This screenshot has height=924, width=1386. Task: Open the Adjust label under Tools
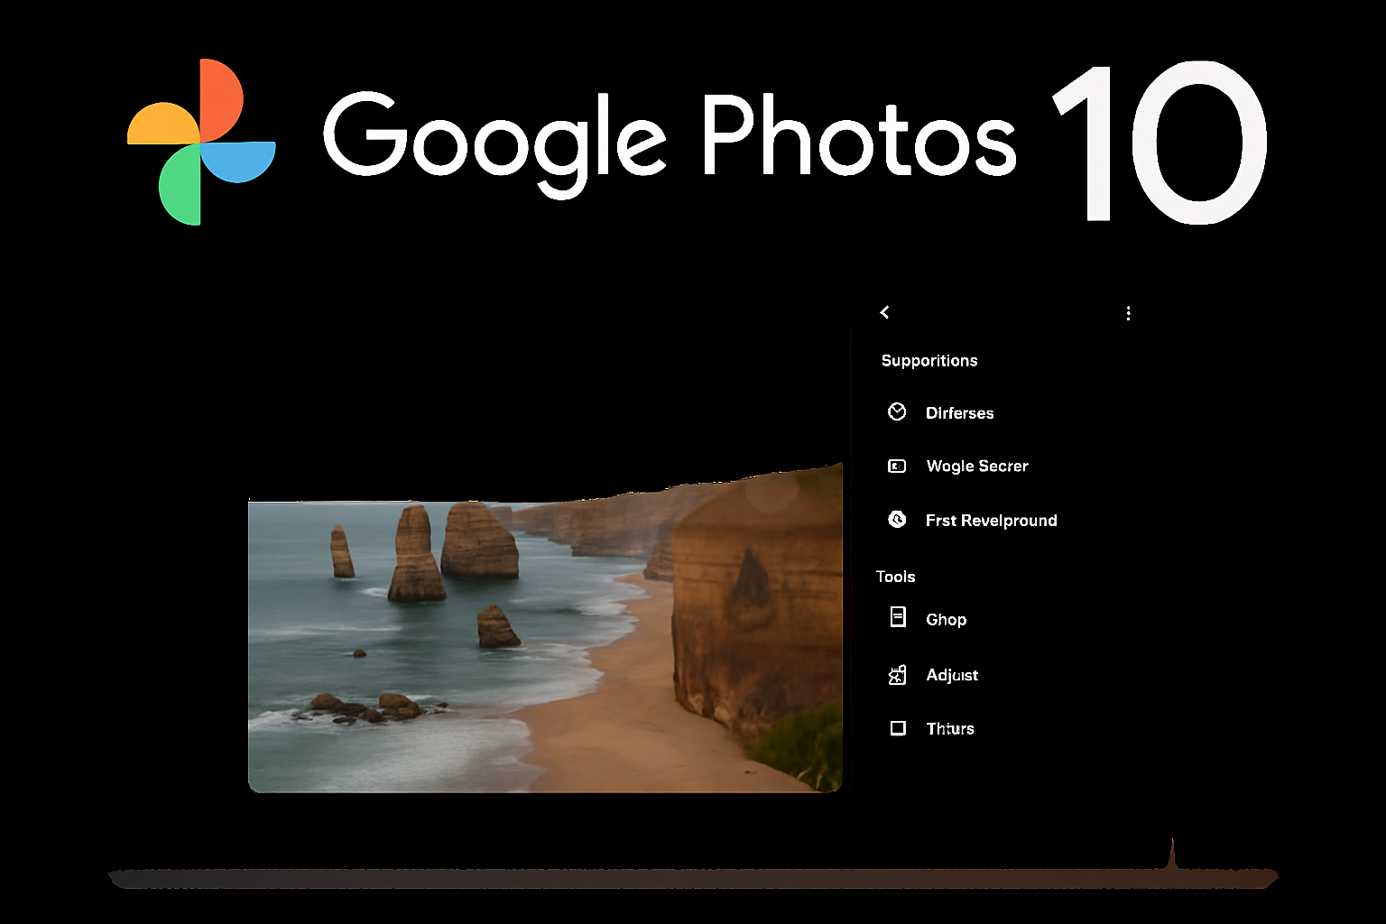(952, 675)
